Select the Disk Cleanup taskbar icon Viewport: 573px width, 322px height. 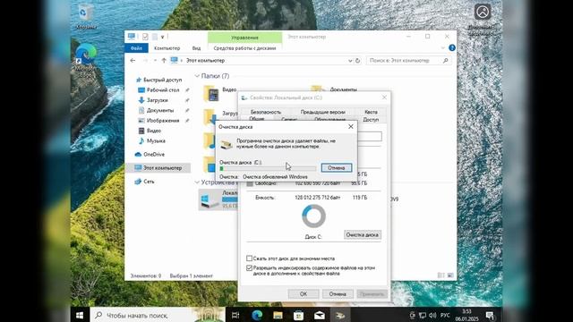[340, 315]
